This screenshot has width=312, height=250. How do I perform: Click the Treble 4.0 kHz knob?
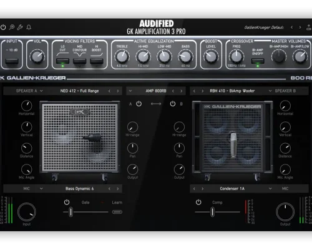[122, 56]
